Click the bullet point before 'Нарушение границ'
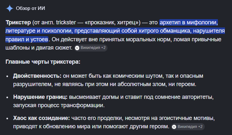232x135 pixels. [7, 97]
